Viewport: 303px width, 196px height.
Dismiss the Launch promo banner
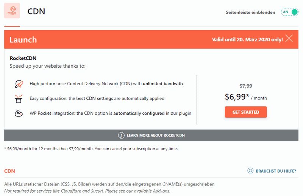tap(289, 39)
